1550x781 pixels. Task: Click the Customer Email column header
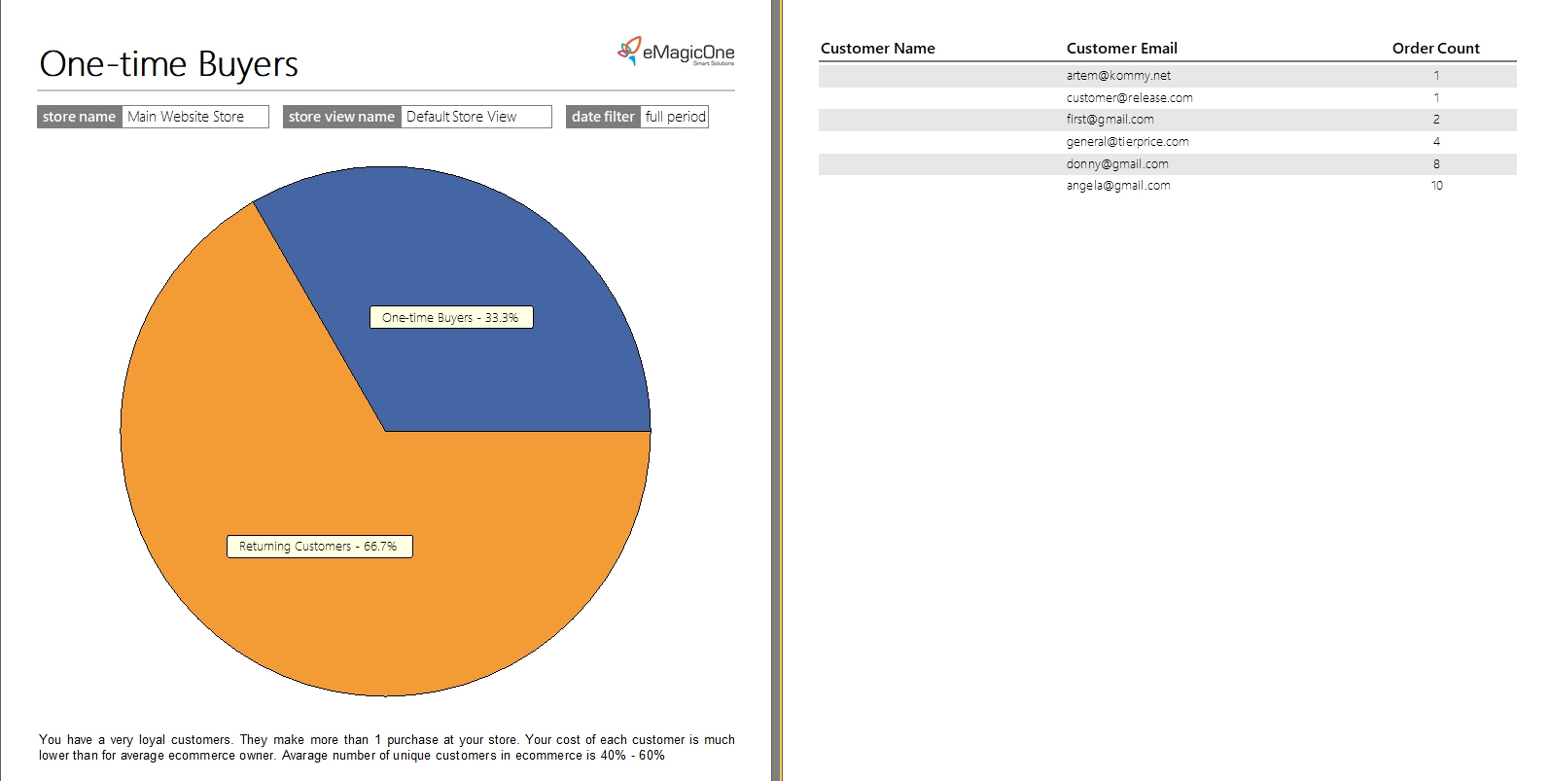[1121, 49]
